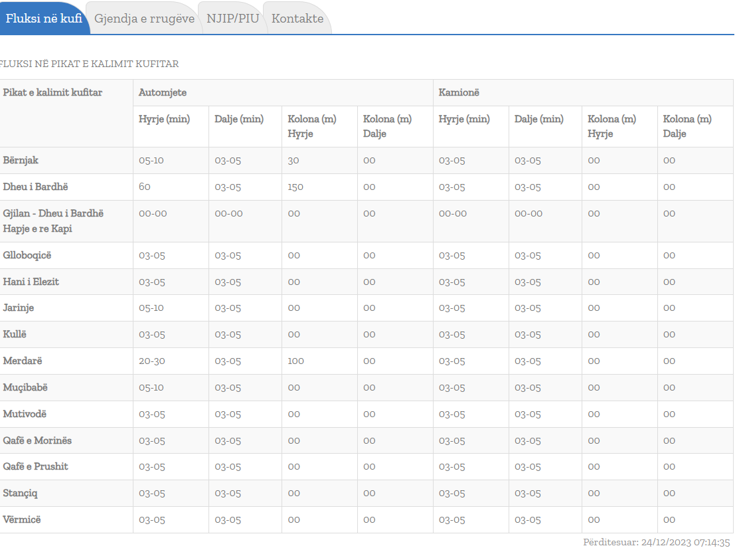The image size is (737, 550).
Task: Click the Vërmicë row label
Action: pos(22,519)
